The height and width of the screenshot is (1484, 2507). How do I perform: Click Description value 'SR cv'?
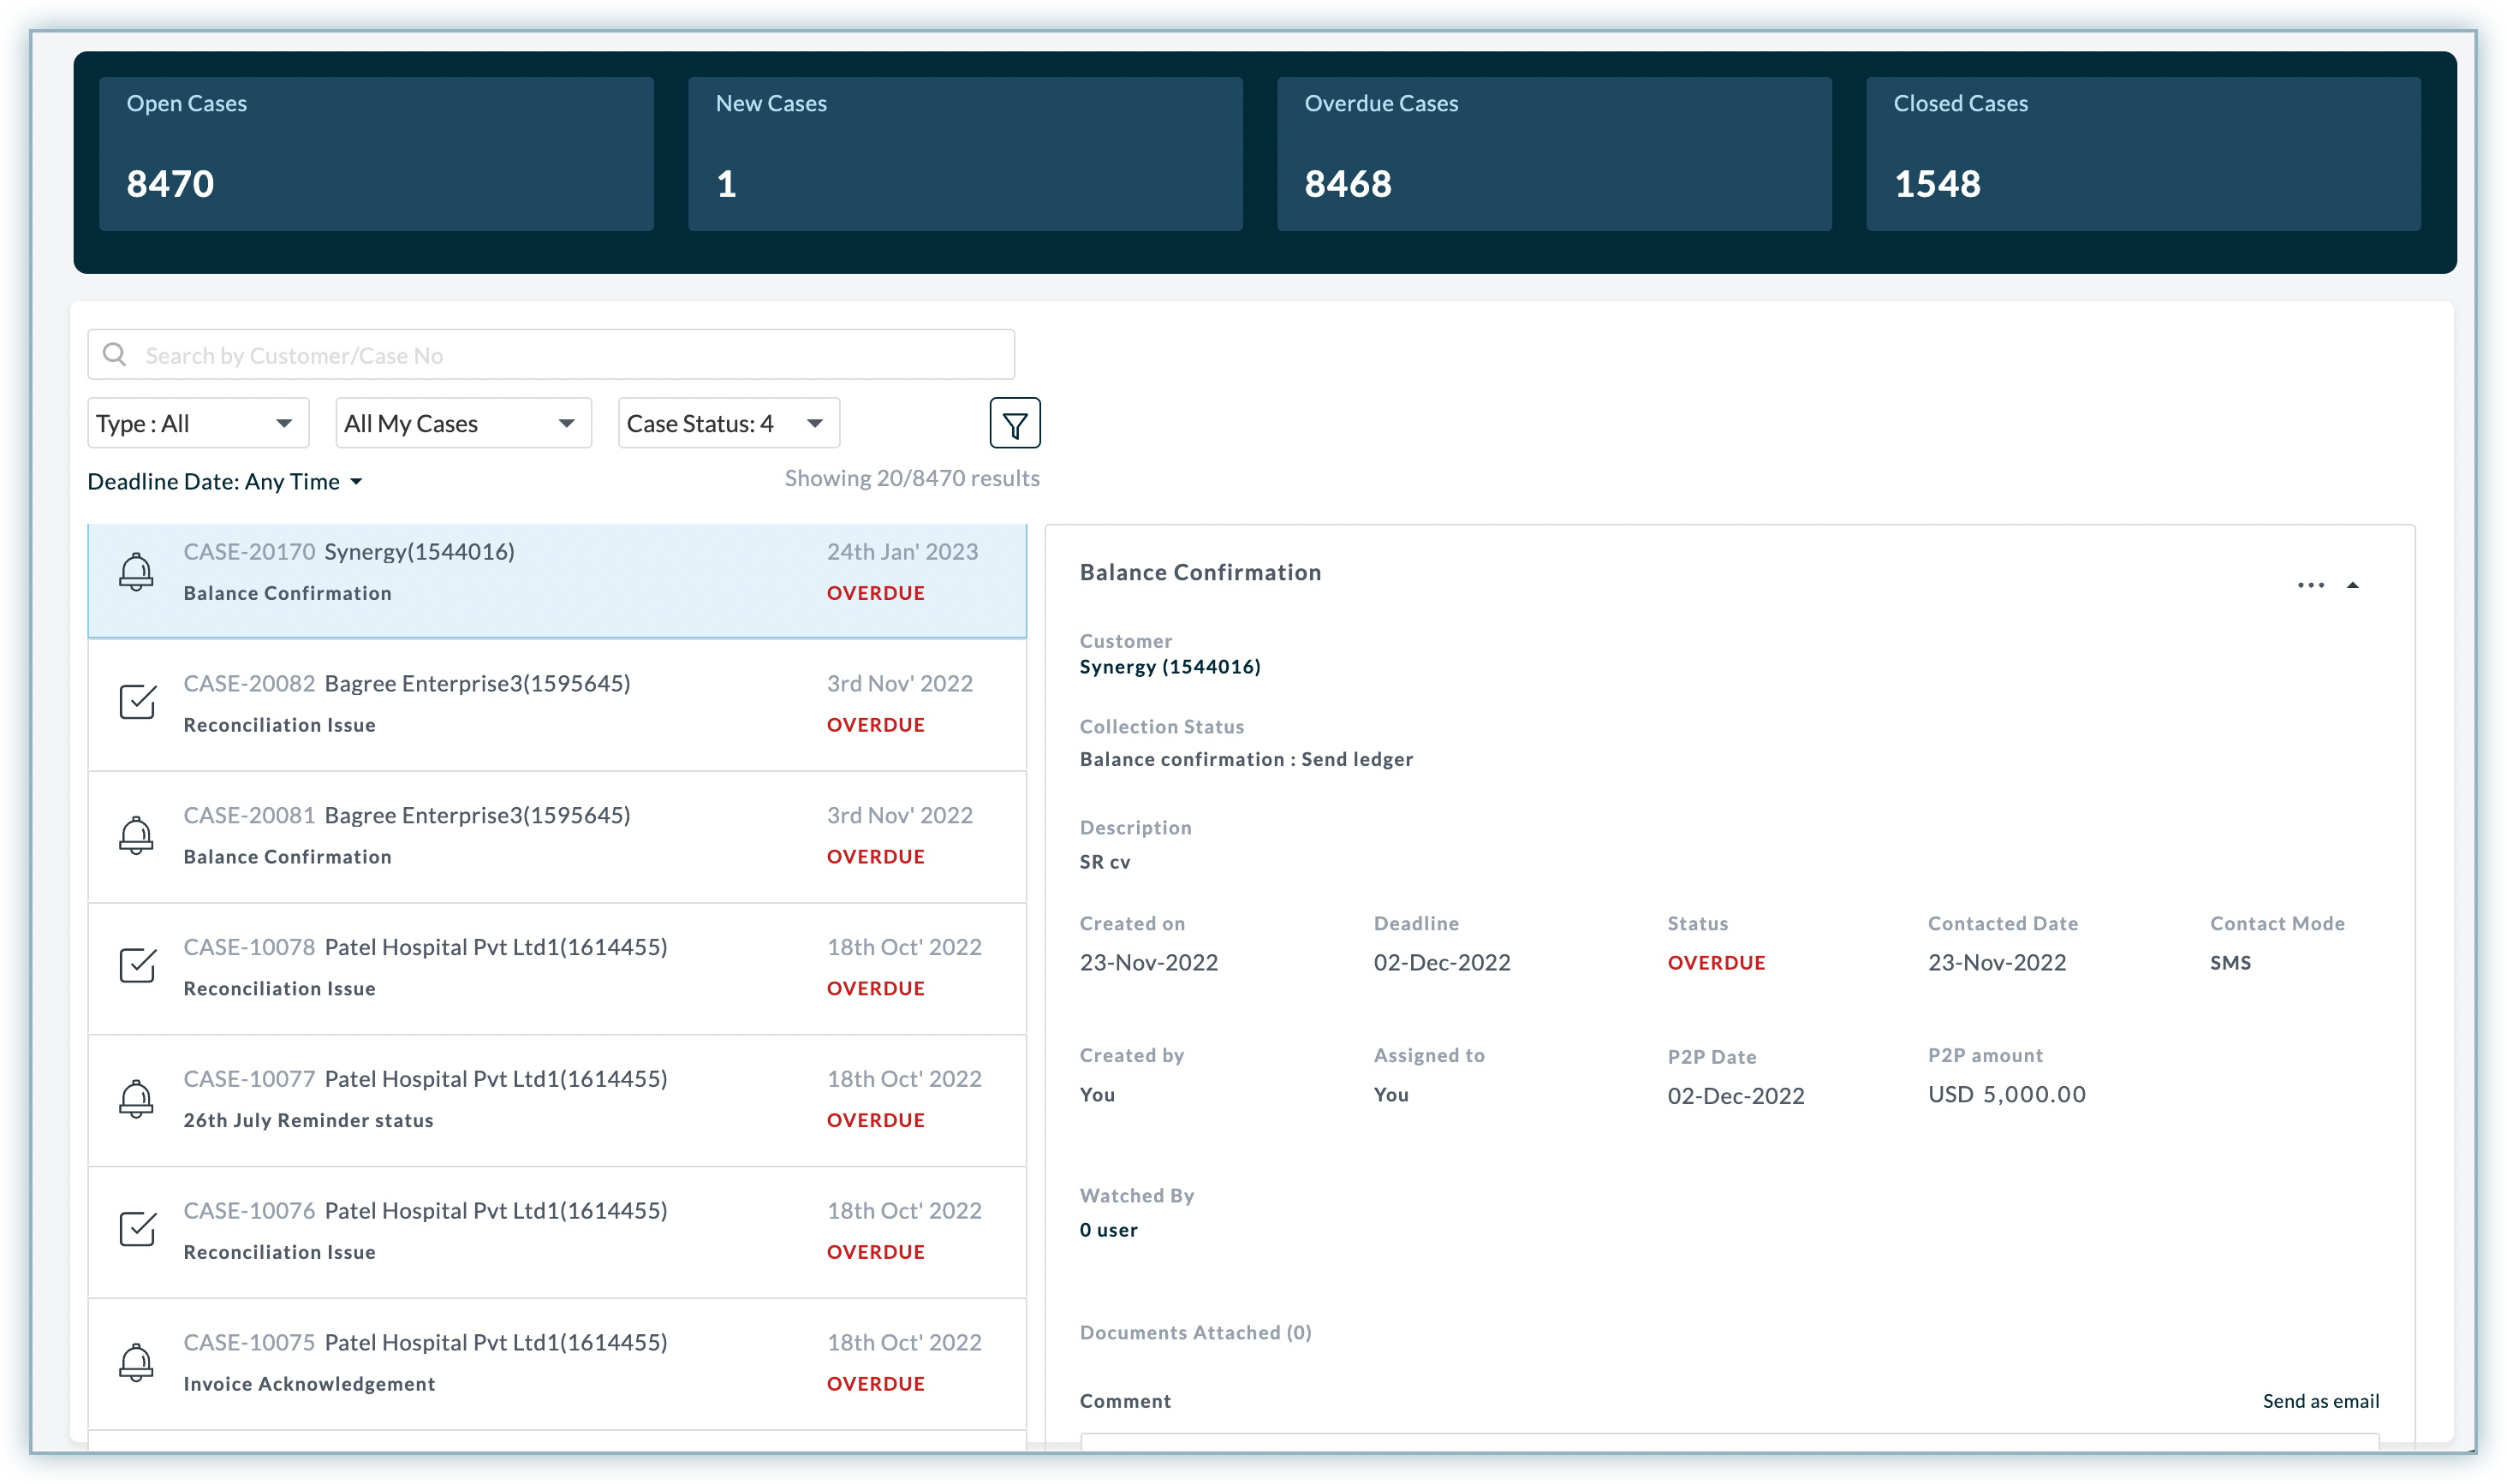tap(1105, 862)
